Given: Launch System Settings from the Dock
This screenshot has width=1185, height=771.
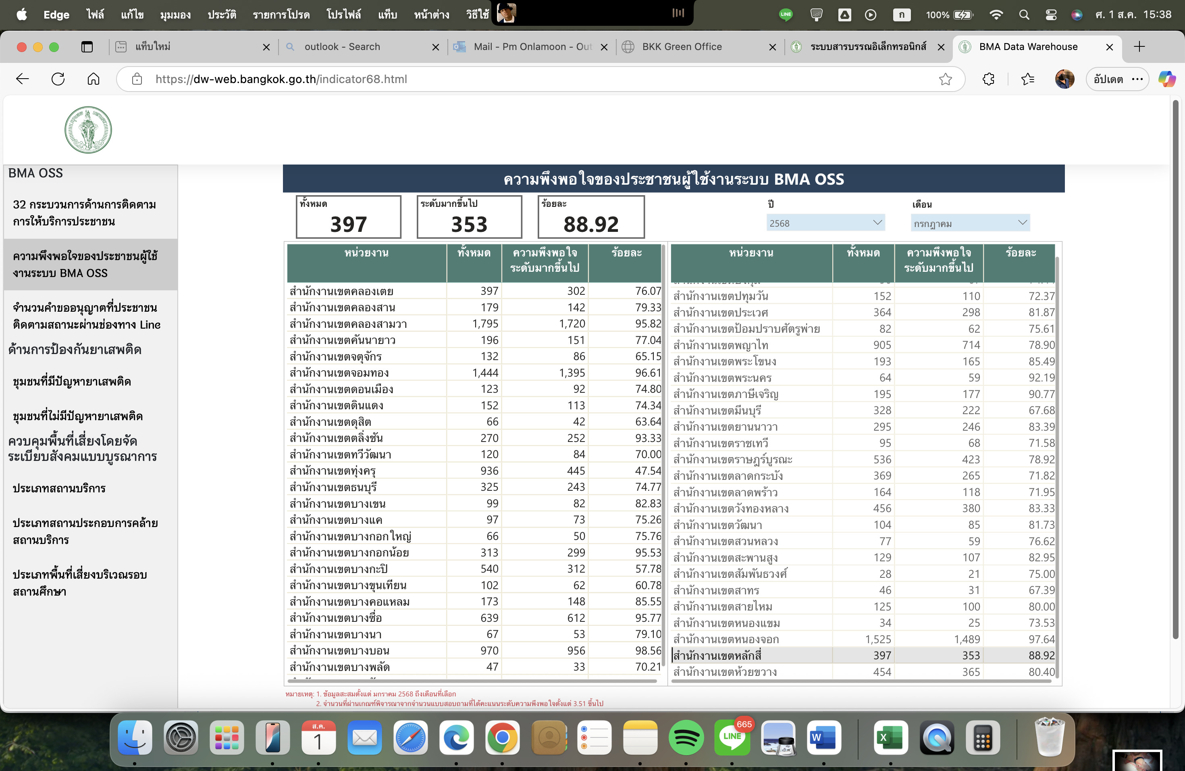Looking at the screenshot, I should pos(181,737).
